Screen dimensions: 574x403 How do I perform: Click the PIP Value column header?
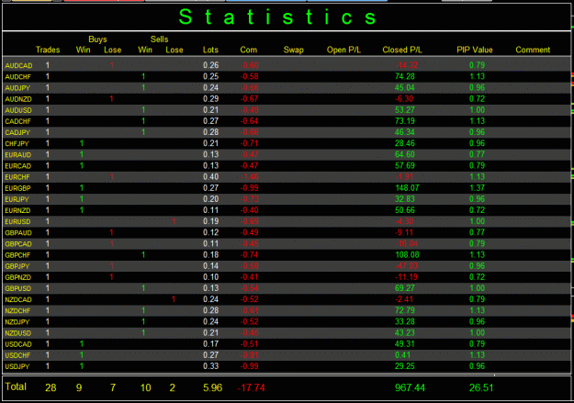(475, 50)
